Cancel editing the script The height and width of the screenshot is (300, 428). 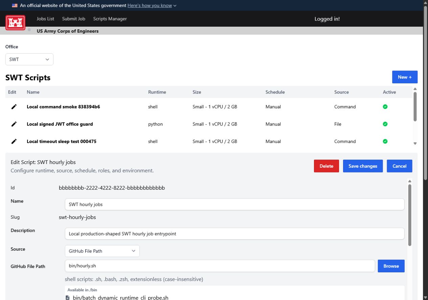click(x=400, y=166)
